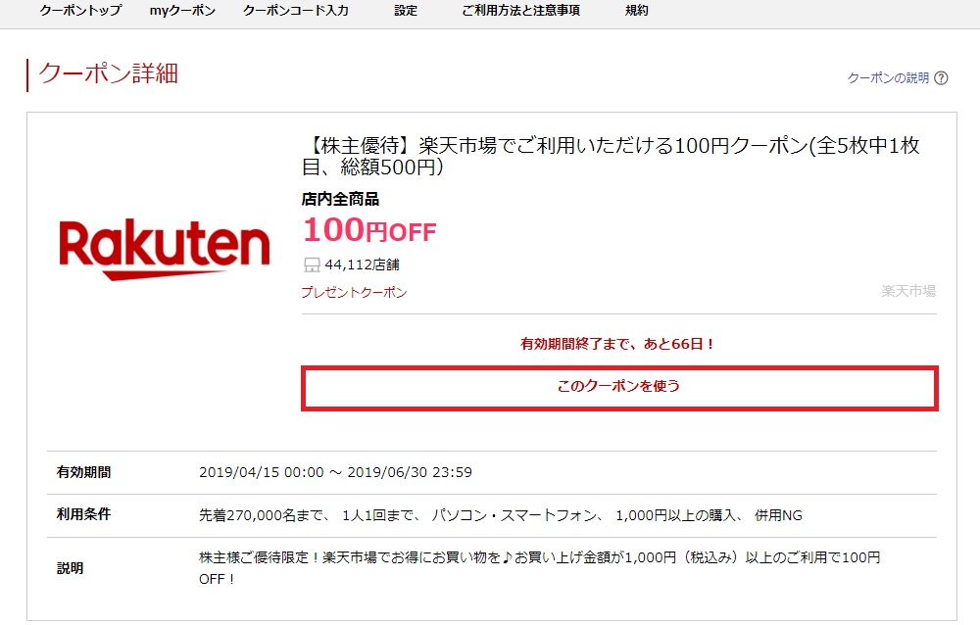Click the 44,112店舗 store count text
980x625 pixels.
(x=362, y=265)
